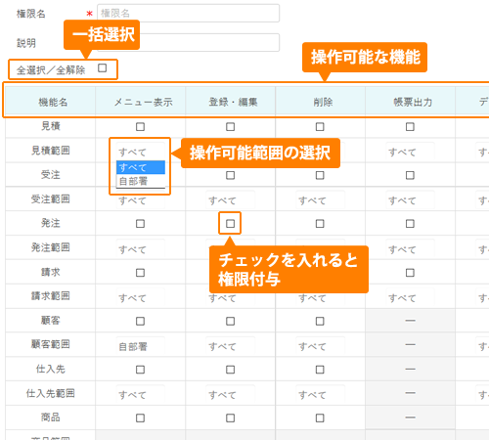This screenshot has height=440, width=489.
Task: Open 見積範囲 帳票出力 scope dropdown
Action: [x=410, y=152]
